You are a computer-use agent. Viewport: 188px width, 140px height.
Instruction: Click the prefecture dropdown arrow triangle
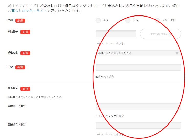177,53
